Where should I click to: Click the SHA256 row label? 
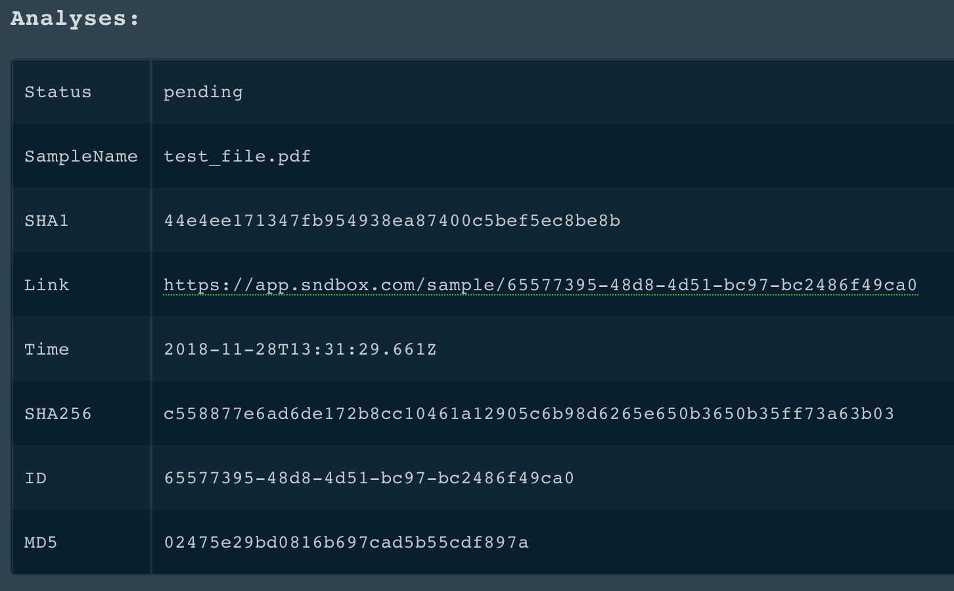(x=58, y=414)
